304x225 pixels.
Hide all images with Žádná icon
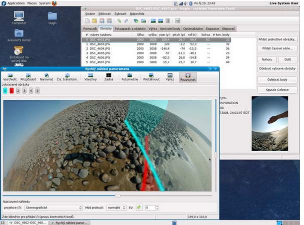click(x=109, y=77)
